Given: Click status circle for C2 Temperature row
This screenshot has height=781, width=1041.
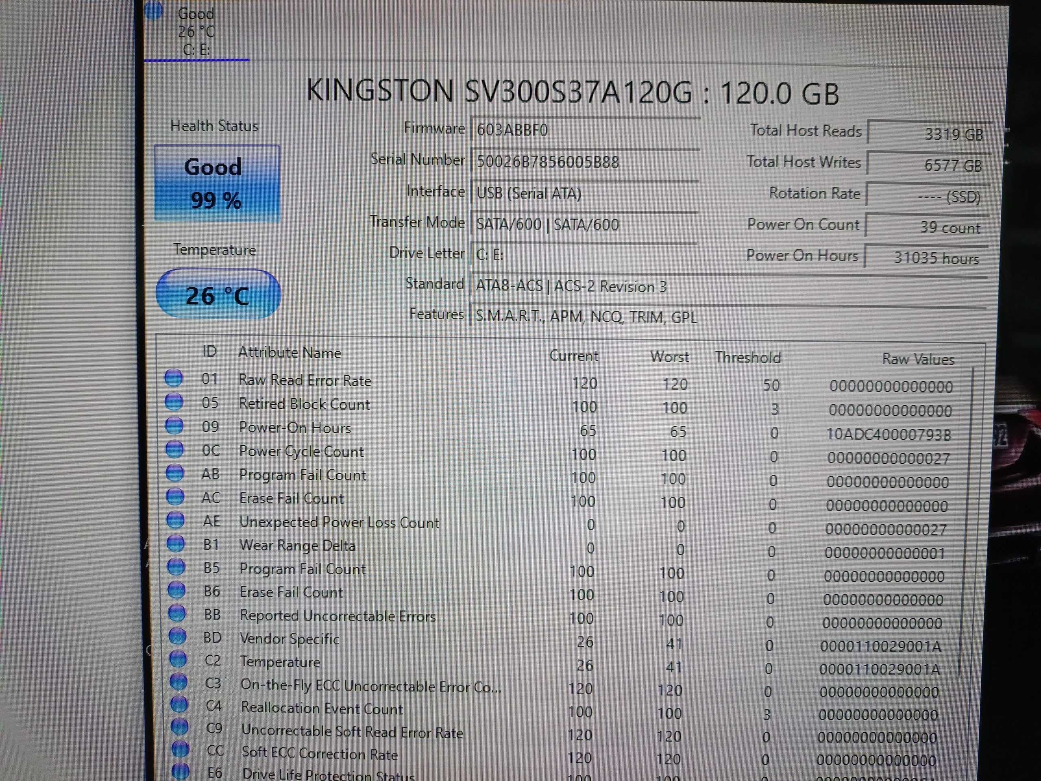Looking at the screenshot, I should coord(179,659).
